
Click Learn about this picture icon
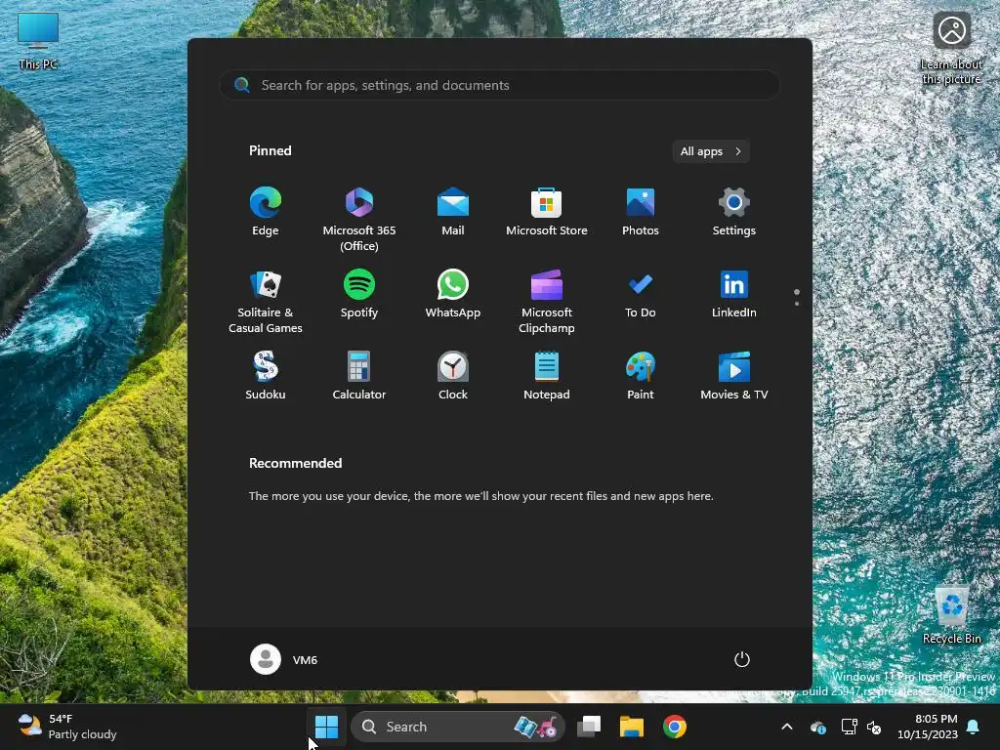[951, 49]
